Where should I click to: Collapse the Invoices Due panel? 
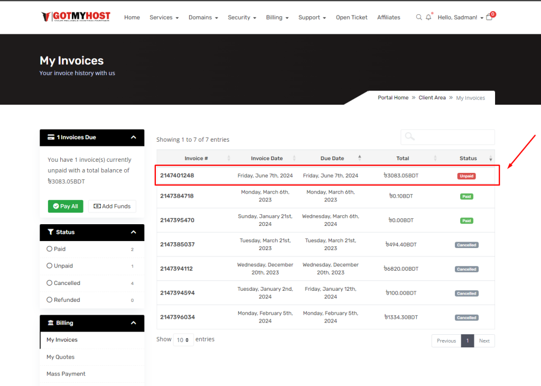tap(134, 137)
